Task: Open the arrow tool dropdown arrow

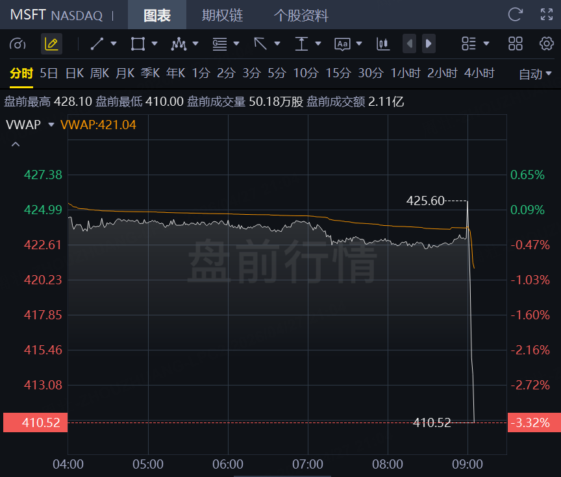Action: click(x=277, y=43)
